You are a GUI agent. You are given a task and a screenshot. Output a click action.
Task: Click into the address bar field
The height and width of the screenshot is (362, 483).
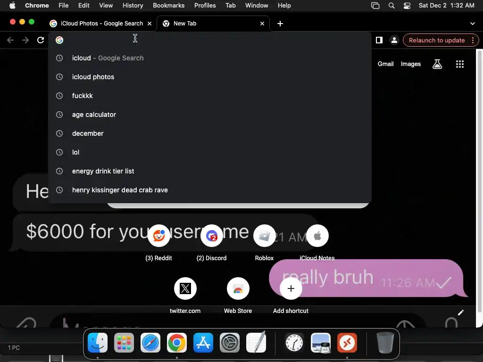[x=209, y=40]
